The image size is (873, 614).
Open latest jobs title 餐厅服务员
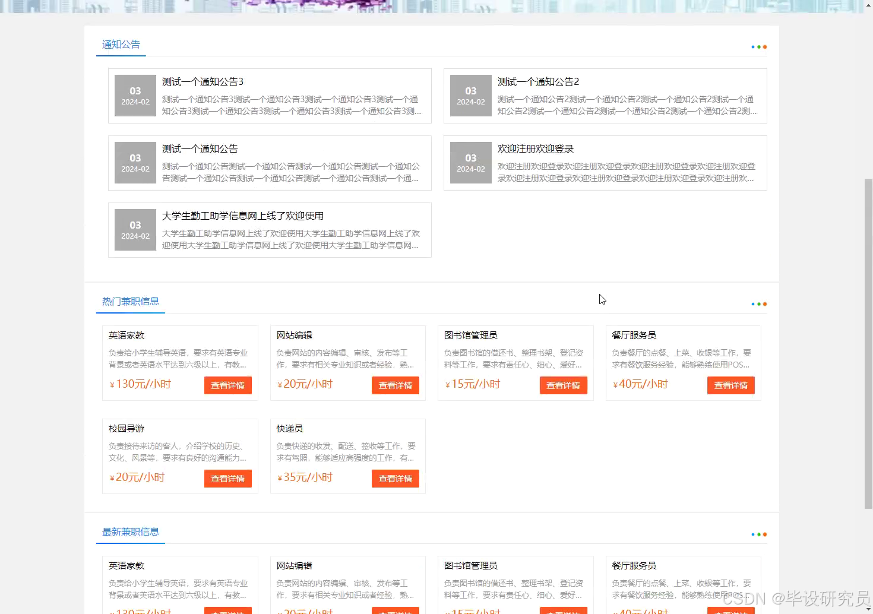(x=634, y=566)
